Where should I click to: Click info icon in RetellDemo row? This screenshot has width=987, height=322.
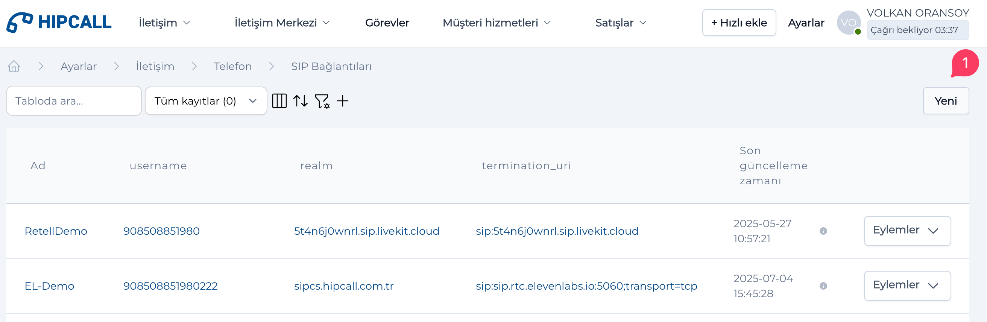[x=823, y=231]
